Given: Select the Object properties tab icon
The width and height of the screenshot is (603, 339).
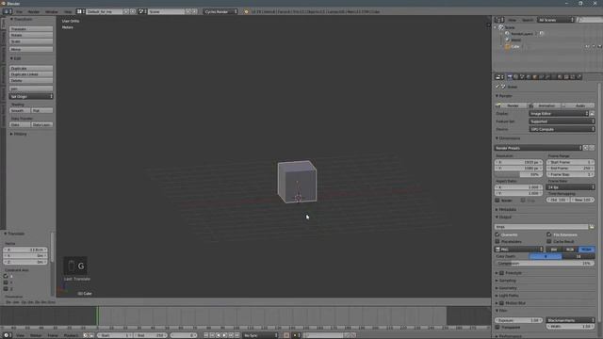Looking at the screenshot, I should pyautogui.click(x=535, y=77).
